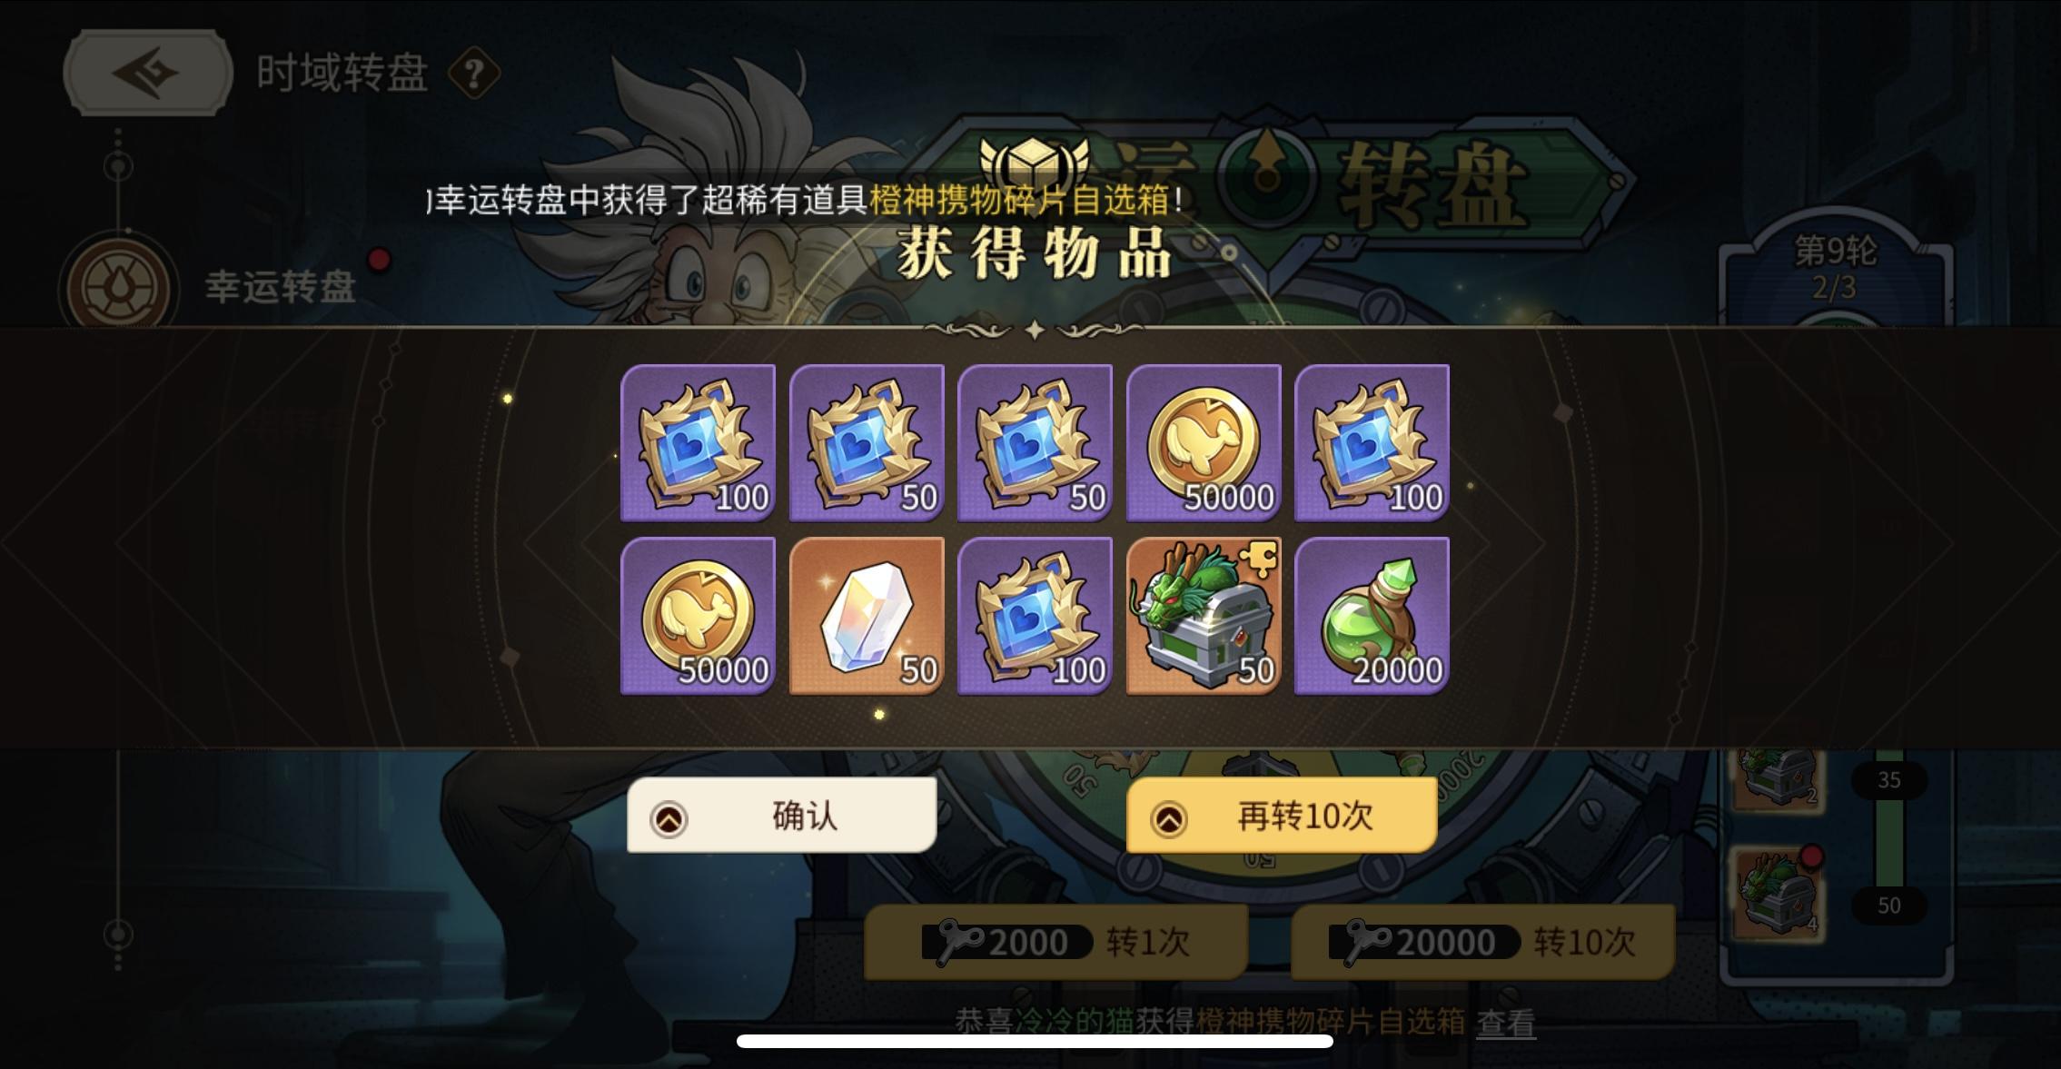Viewport: 2061px width, 1069px height.
Task: Tap the gold whale coin reward in top row
Action: click(x=1204, y=443)
